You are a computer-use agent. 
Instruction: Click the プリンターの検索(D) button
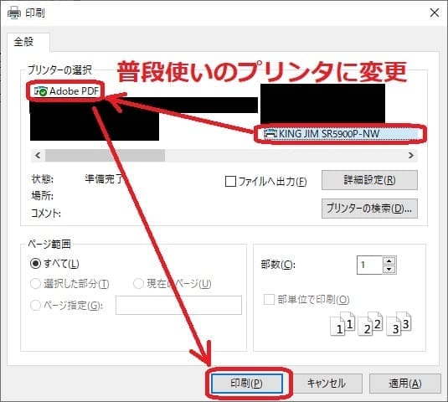tap(369, 209)
